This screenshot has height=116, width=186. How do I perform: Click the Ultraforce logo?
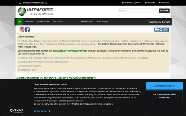35,11
